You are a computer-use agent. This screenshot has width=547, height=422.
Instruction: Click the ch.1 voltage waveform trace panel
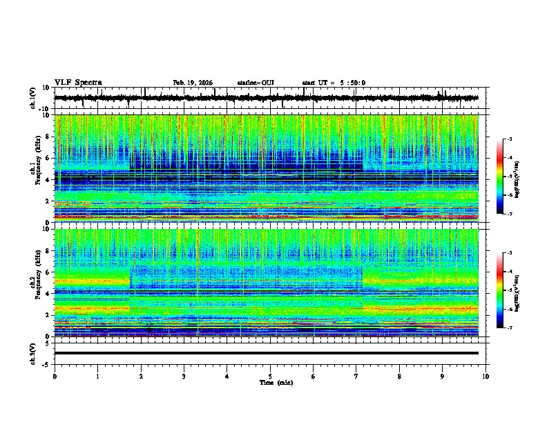click(271, 98)
